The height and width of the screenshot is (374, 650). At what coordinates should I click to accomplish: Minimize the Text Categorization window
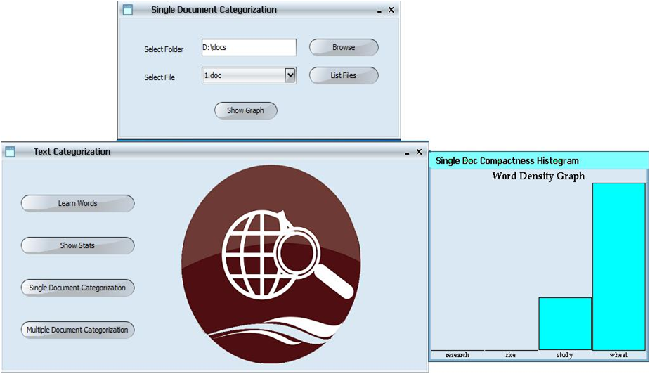[x=408, y=153]
